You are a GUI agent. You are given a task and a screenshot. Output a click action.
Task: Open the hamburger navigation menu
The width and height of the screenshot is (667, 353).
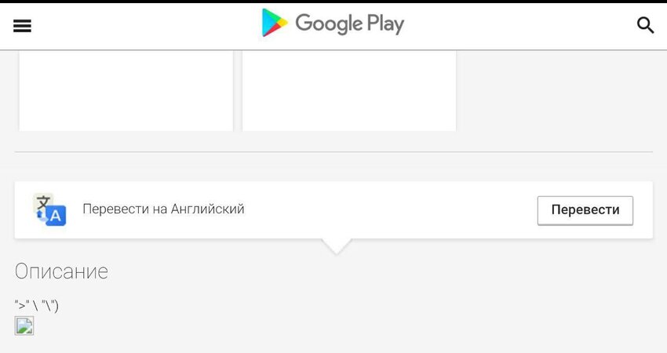(22, 26)
